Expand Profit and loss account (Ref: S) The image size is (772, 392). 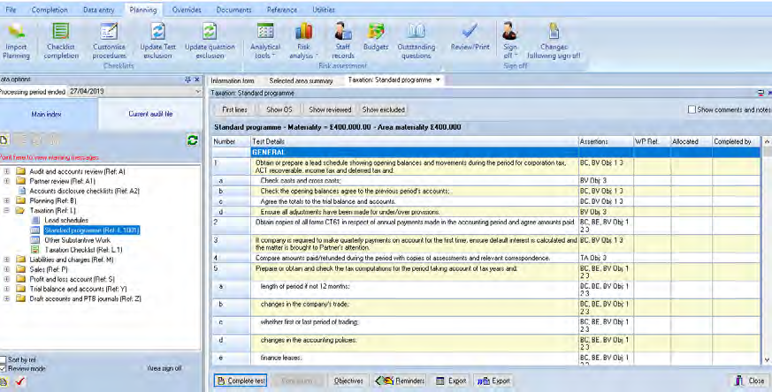pyautogui.click(x=7, y=279)
